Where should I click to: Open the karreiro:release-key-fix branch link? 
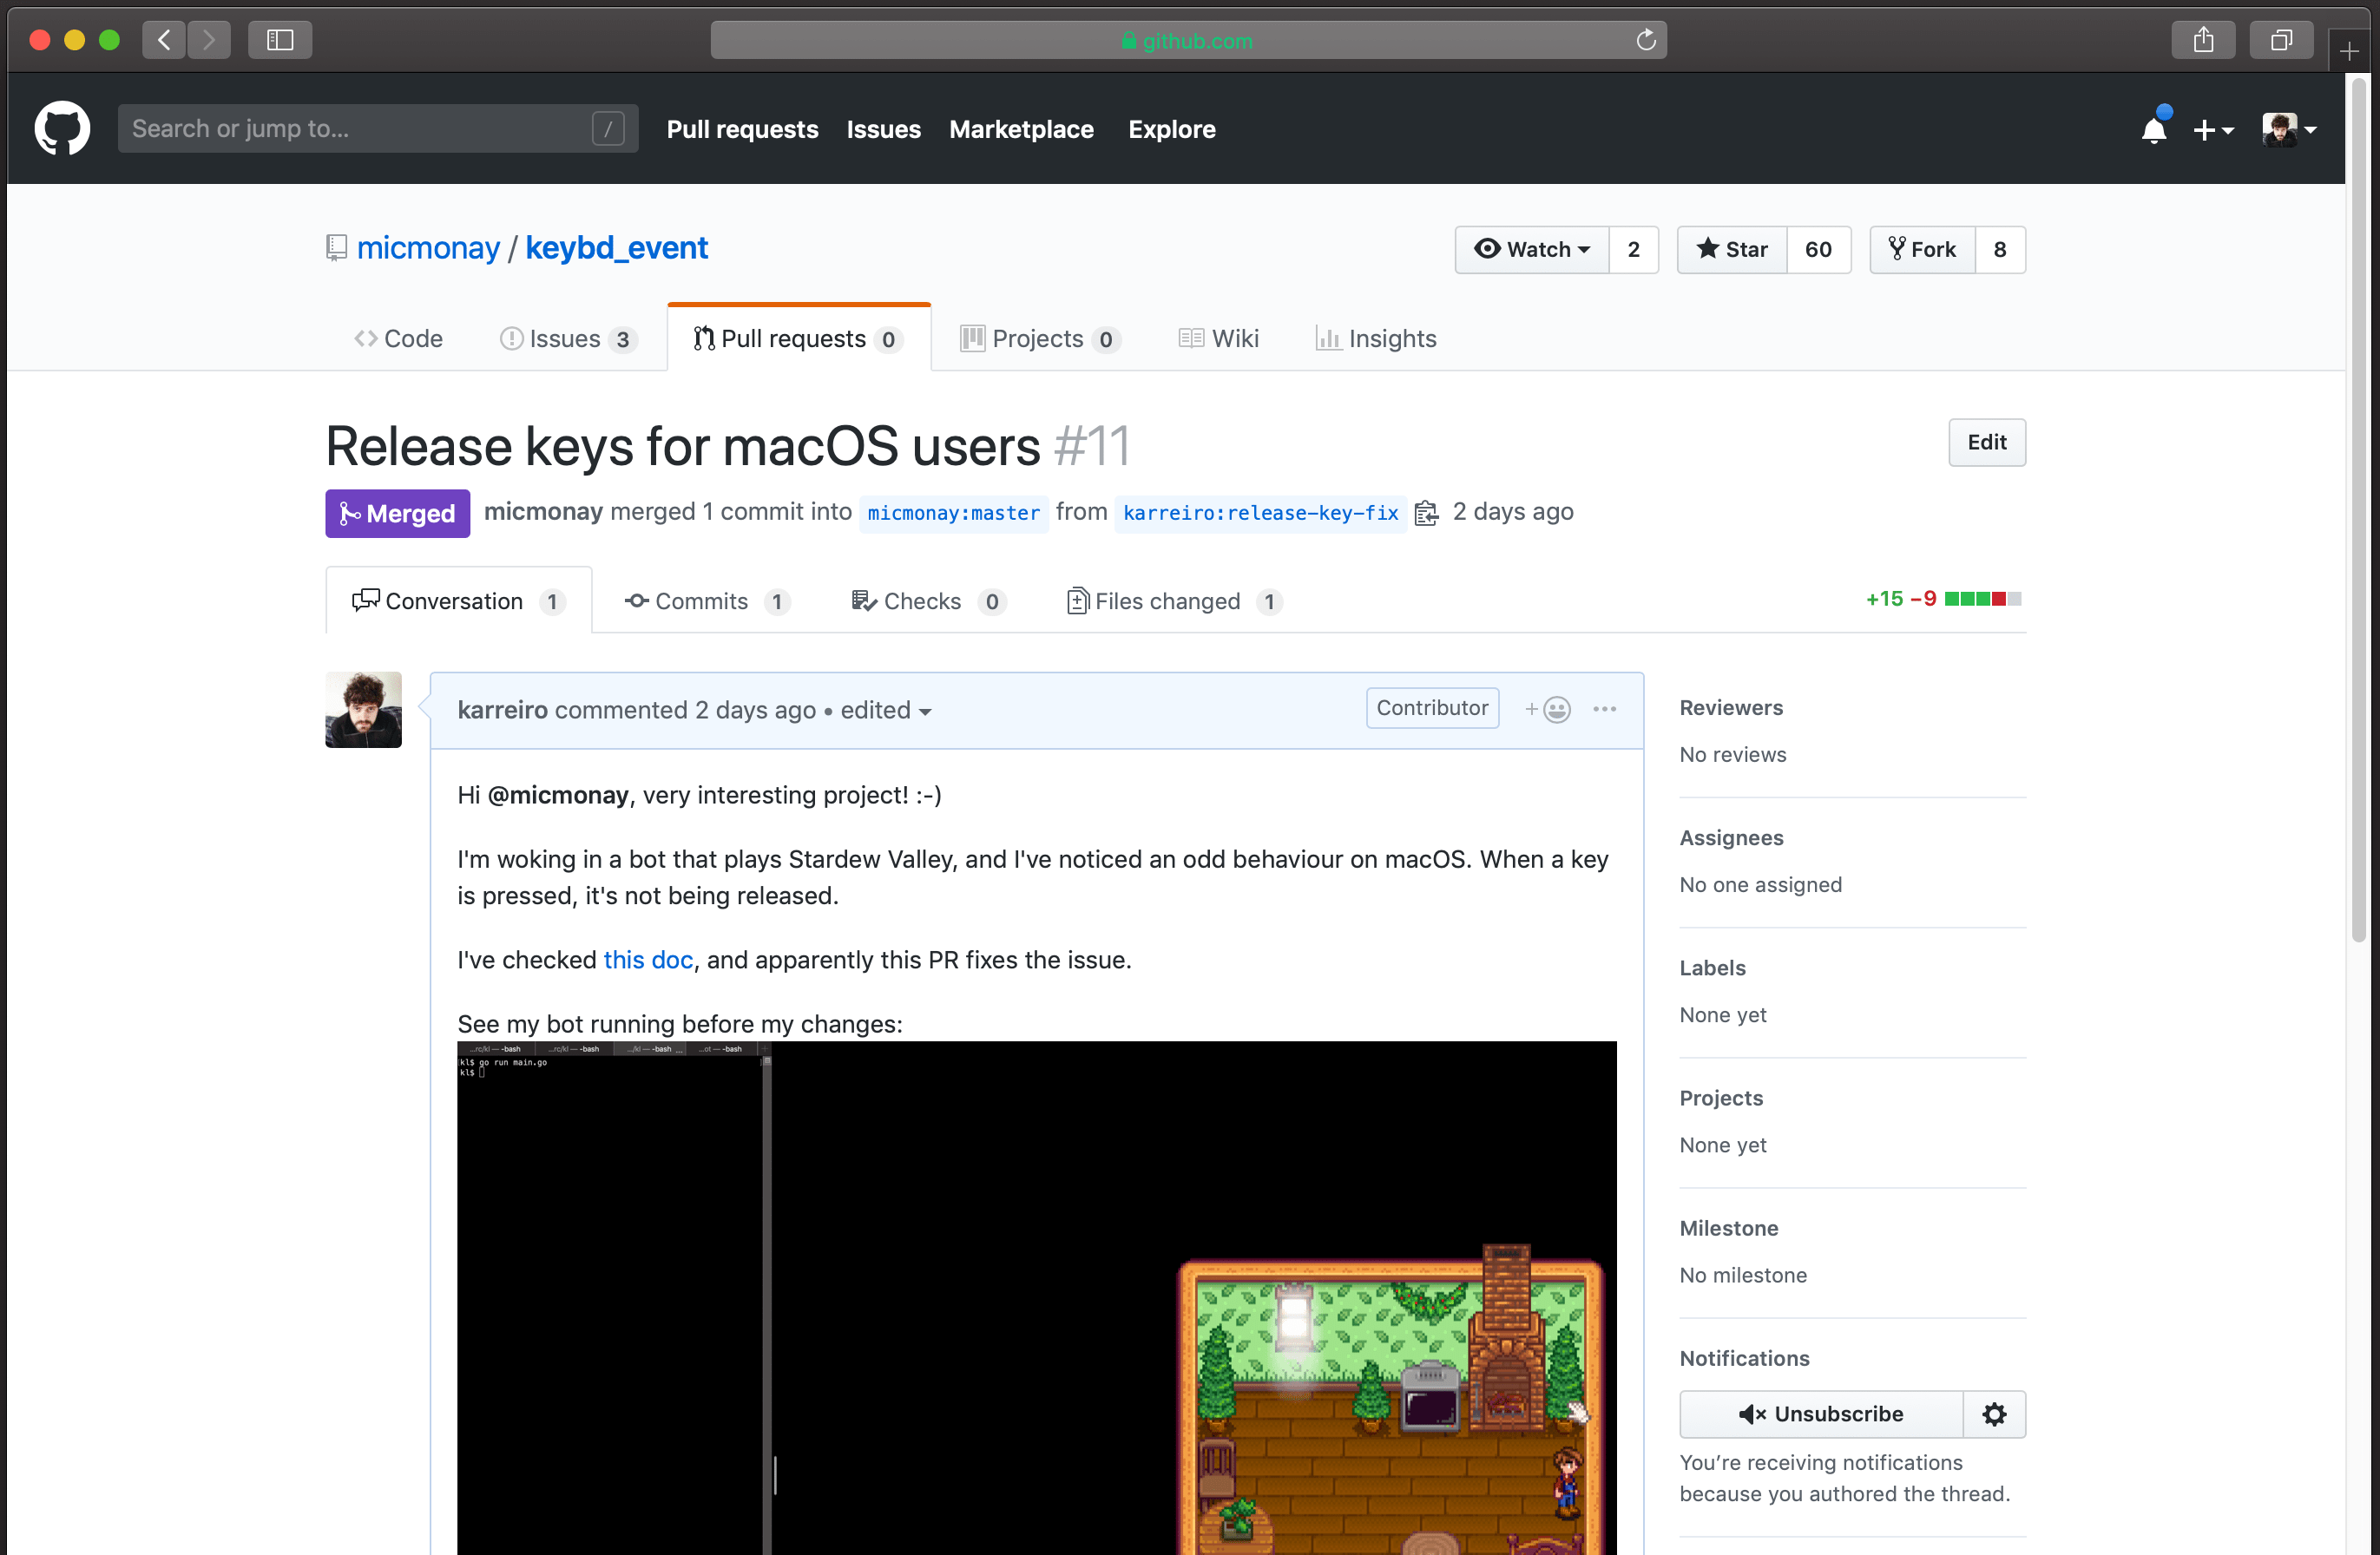tap(1260, 513)
